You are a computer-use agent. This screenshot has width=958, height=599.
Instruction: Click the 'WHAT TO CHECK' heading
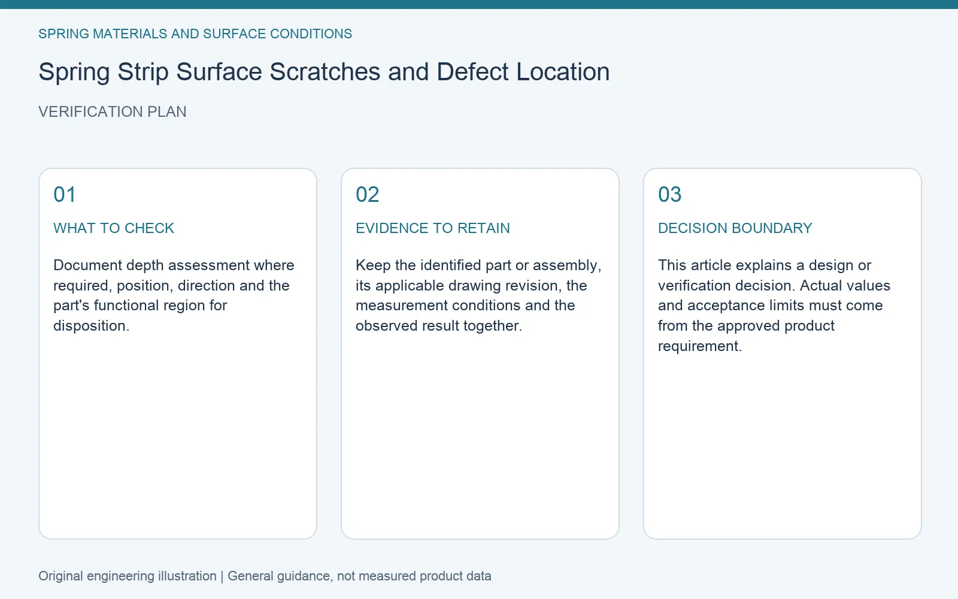pos(114,228)
